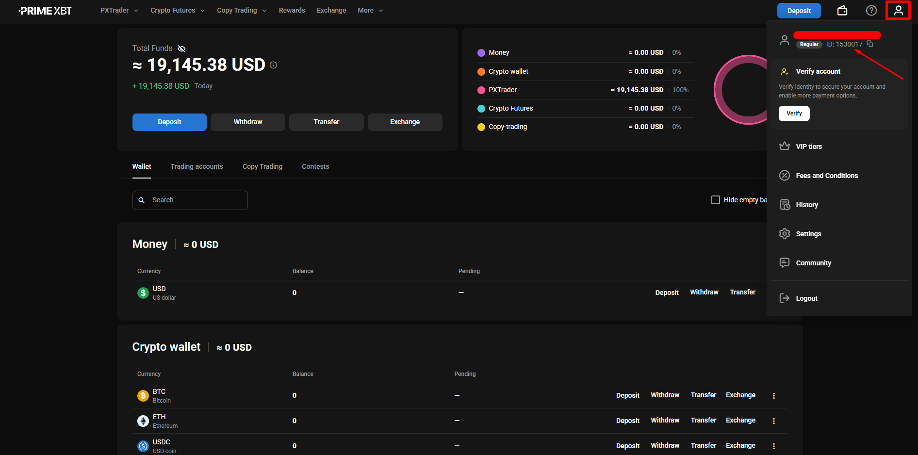Click the Fees and Conditions percent icon
The width and height of the screenshot is (918, 455).
[785, 176]
